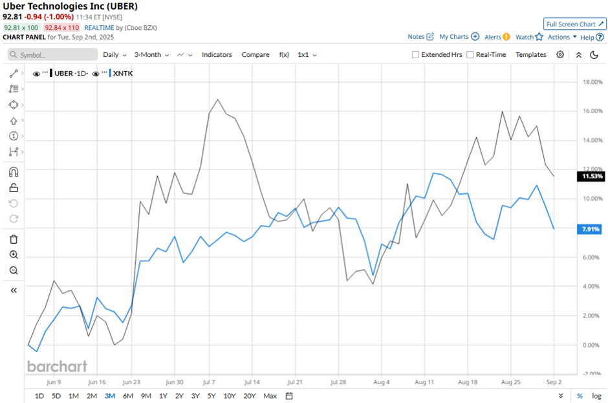
Task: Pick the arrow marker tool
Action: (x=14, y=120)
